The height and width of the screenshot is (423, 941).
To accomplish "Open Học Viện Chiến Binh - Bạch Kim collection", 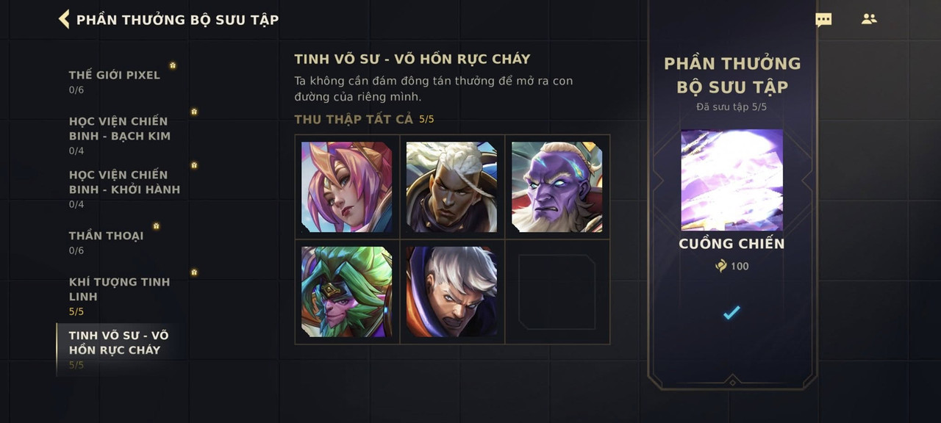I will tap(121, 135).
